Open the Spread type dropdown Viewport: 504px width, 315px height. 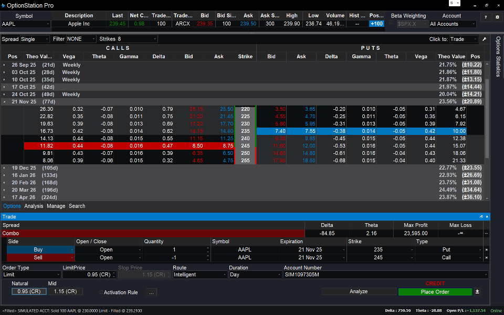point(35,39)
